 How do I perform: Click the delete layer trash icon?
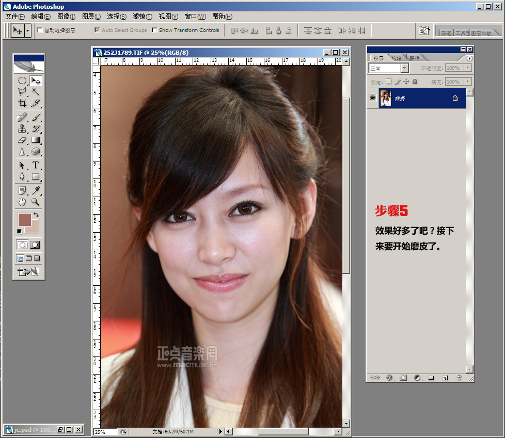459,378
